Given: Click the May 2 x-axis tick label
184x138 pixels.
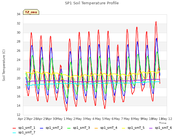Looking at the screenshot, I should point(71,119).
